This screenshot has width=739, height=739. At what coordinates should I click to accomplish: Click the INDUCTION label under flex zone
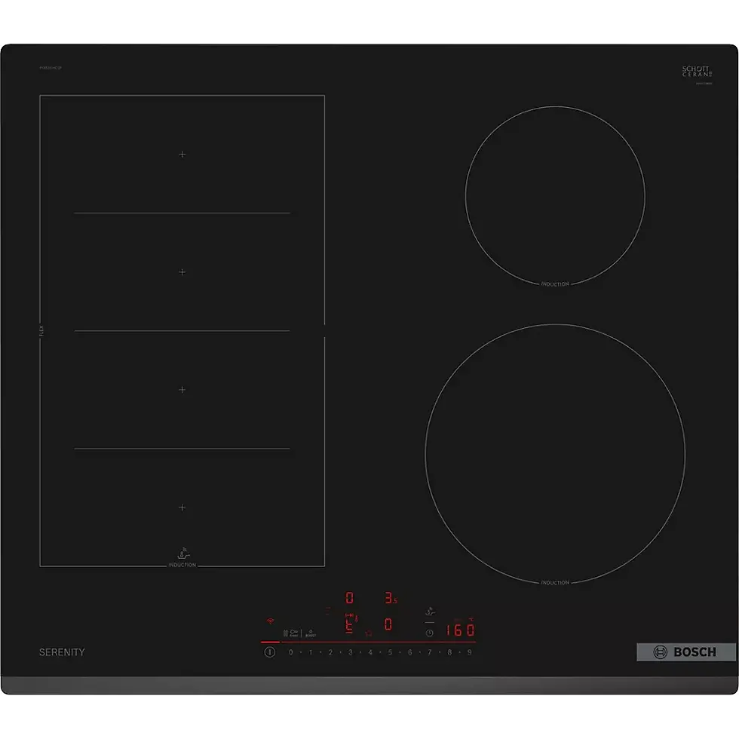[x=182, y=565]
